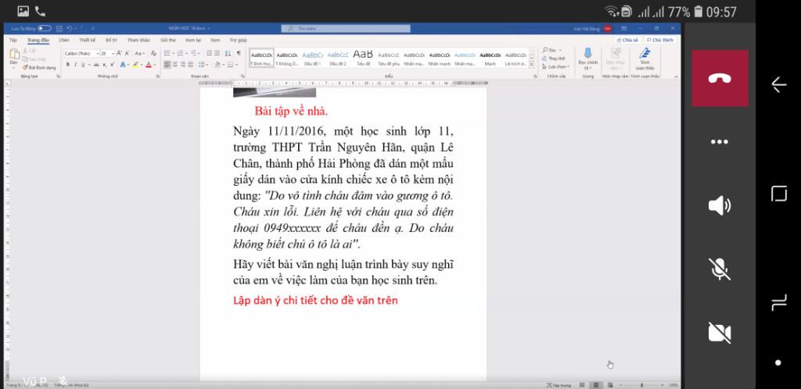Toggle Bold formatting
This screenshot has width=801, height=389.
coord(67,65)
